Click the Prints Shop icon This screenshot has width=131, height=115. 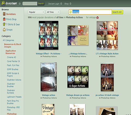(4, 19)
